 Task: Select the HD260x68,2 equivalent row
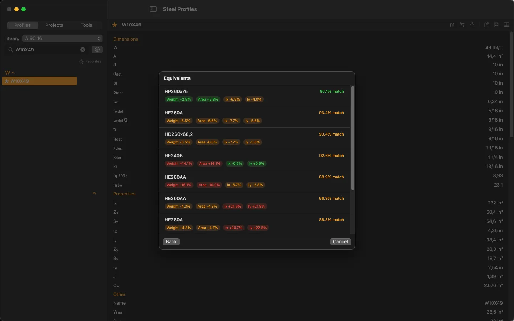[x=255, y=138]
